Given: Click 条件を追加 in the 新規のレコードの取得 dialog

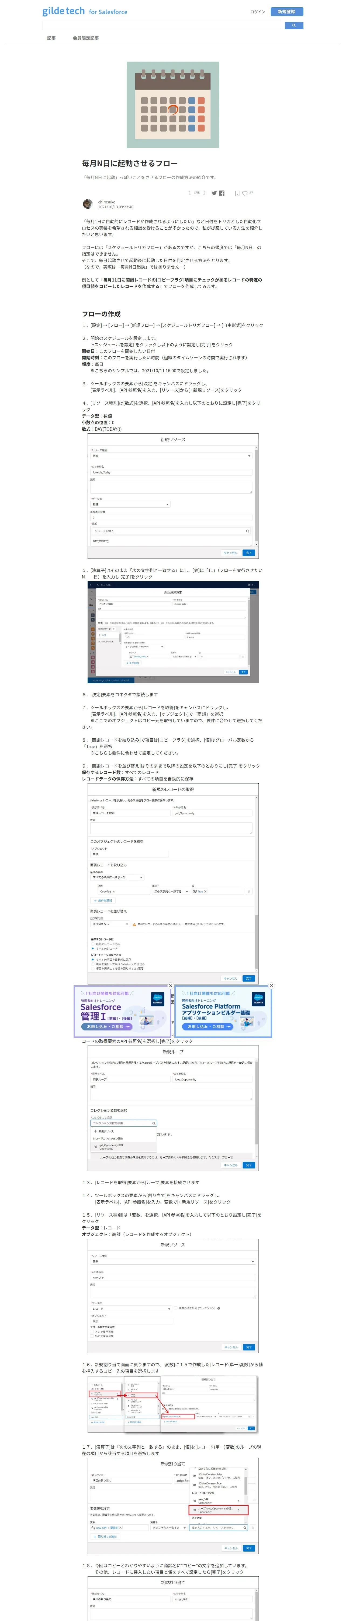Looking at the screenshot, I should pyautogui.click(x=103, y=900).
